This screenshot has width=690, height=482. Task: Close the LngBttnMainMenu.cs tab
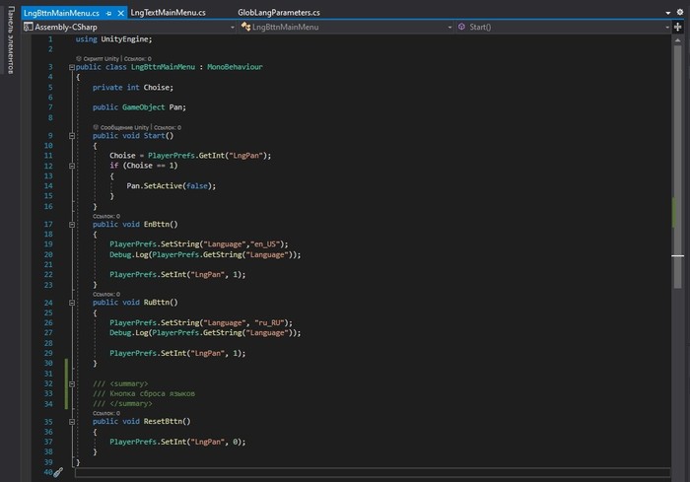[x=119, y=12]
